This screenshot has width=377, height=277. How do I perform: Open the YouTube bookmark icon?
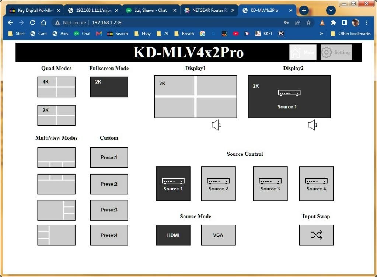point(235,34)
